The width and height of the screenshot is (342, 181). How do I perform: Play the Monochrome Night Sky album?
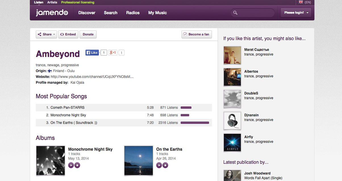(x=71, y=165)
